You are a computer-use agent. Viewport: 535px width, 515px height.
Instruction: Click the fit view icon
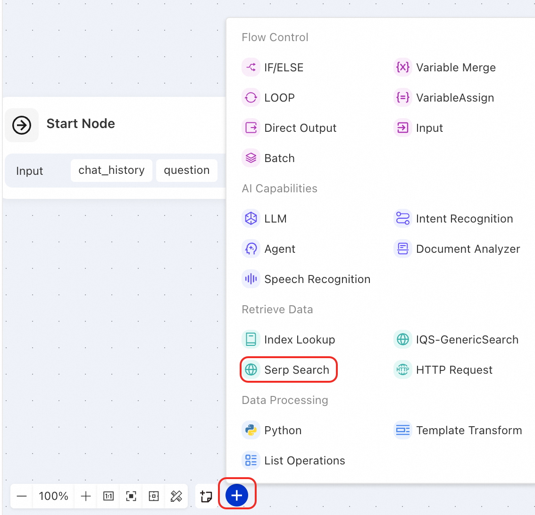(131, 496)
